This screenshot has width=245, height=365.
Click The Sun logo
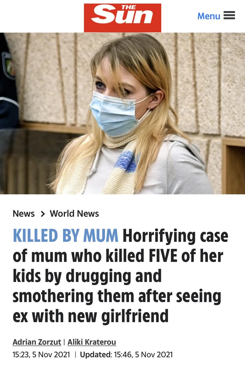pos(123,18)
